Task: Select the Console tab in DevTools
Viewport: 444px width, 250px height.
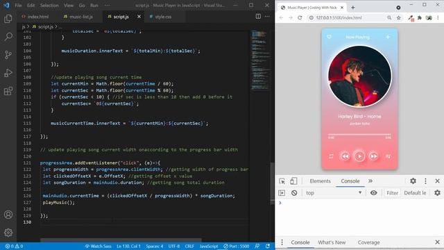Action: coord(350,181)
